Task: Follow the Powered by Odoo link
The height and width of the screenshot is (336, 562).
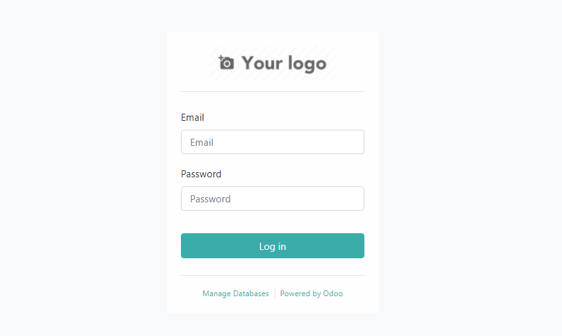Action: (x=311, y=294)
